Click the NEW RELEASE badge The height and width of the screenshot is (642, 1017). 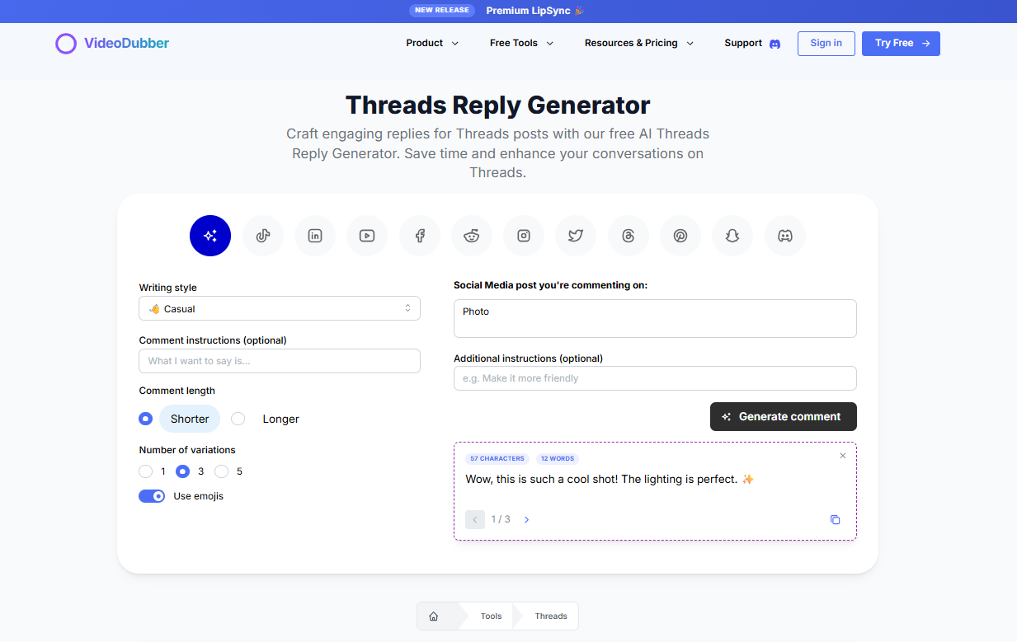[x=442, y=11]
